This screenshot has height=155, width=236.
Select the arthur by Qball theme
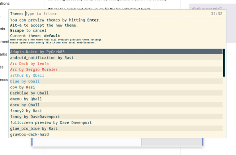coord(116,75)
